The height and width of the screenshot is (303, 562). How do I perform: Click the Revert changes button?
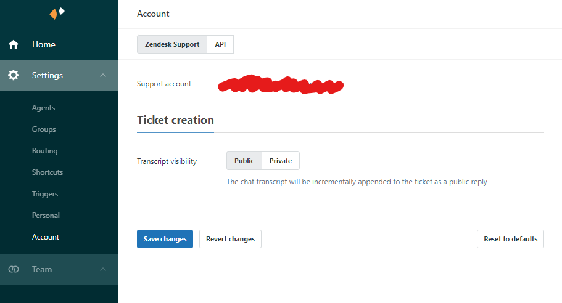pyautogui.click(x=230, y=239)
